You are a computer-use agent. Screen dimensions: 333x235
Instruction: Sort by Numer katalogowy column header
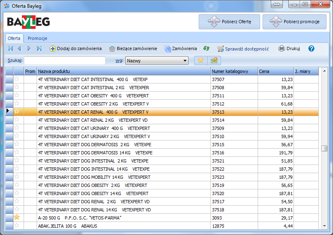[234, 71]
